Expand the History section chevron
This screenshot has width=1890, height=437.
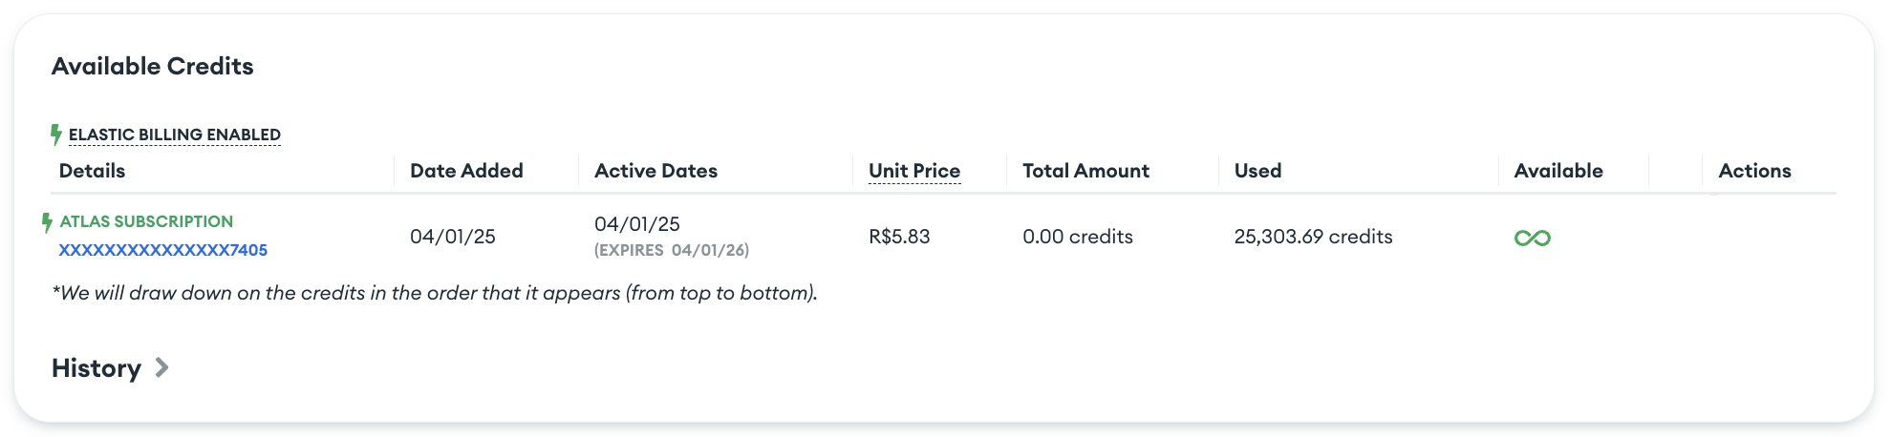162,367
